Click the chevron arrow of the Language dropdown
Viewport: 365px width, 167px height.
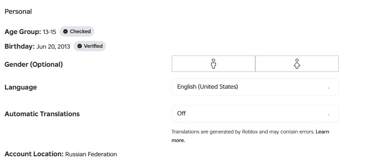pyautogui.click(x=329, y=88)
